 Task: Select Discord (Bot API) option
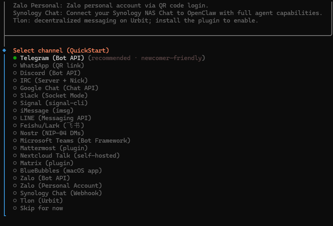[50, 73]
